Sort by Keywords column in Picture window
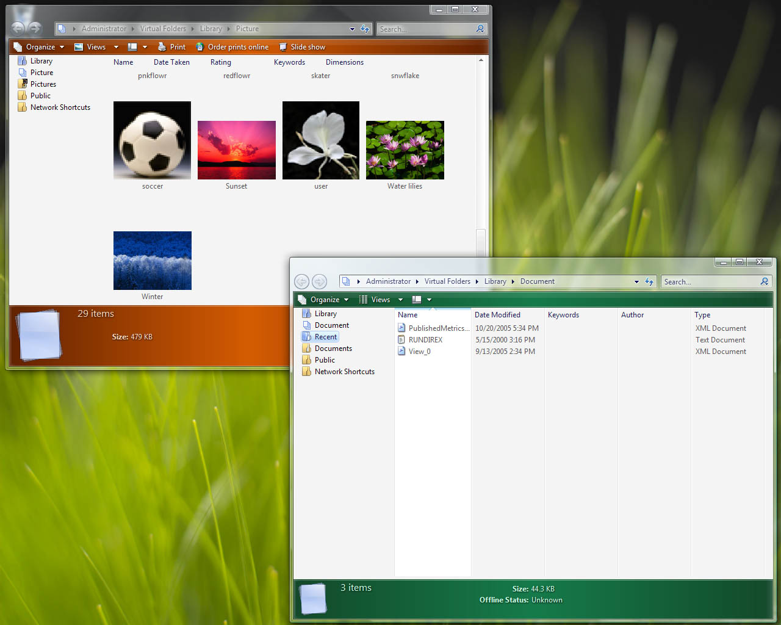781x625 pixels. (289, 62)
